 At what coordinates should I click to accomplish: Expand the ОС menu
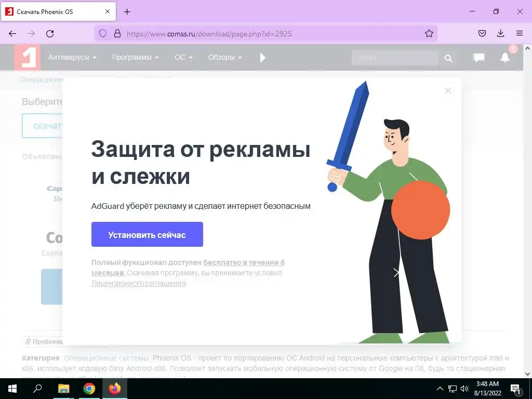(x=183, y=57)
